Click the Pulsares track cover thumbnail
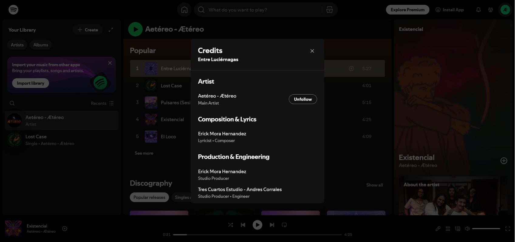The image size is (515, 242). 151,103
